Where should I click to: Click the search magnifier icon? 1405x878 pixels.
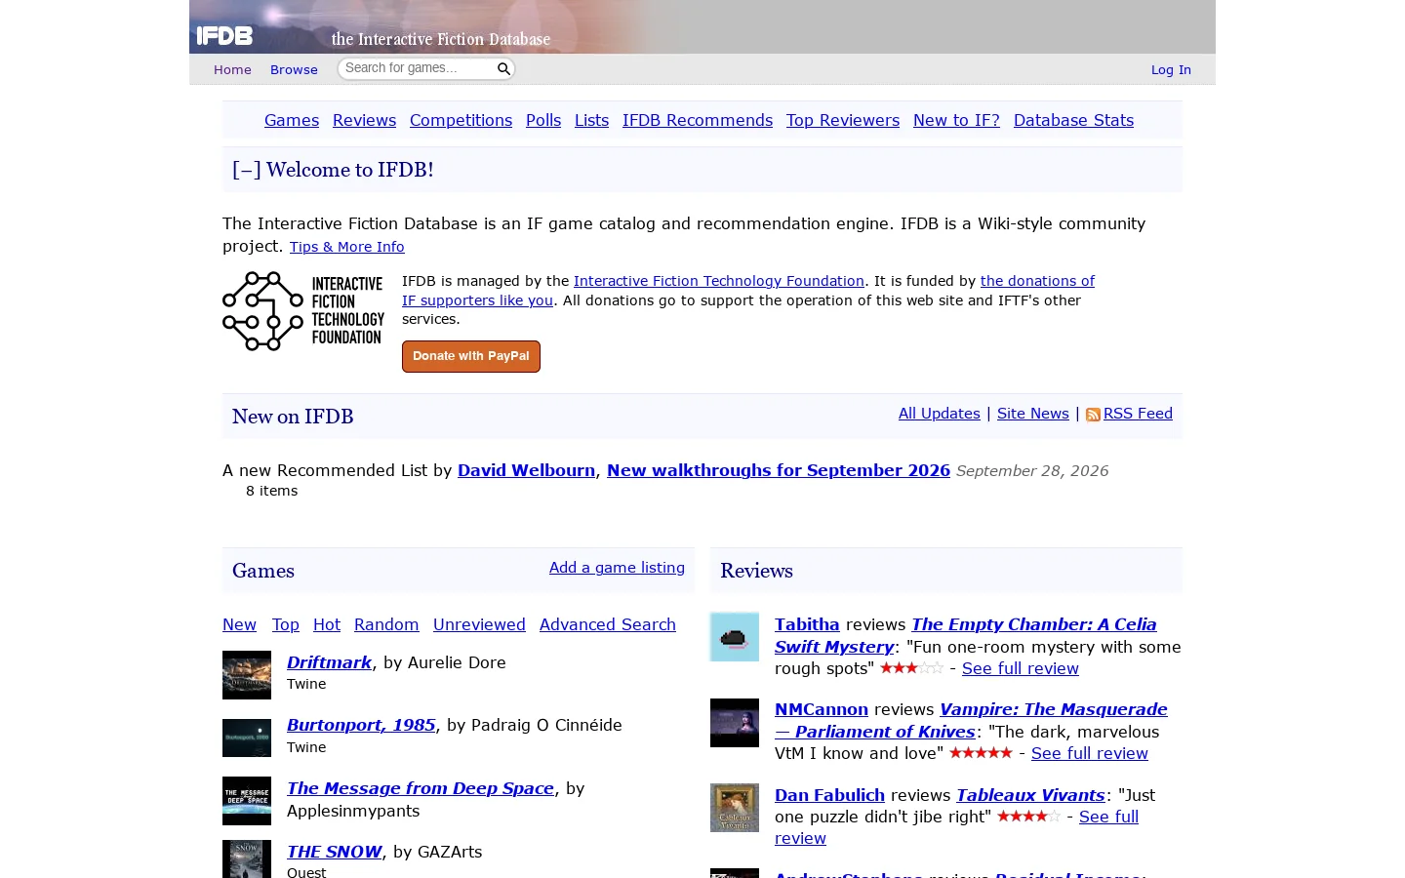coord(503,68)
